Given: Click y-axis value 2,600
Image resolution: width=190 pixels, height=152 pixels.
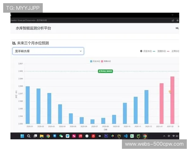Looking at the screenshot, I should [21, 71].
